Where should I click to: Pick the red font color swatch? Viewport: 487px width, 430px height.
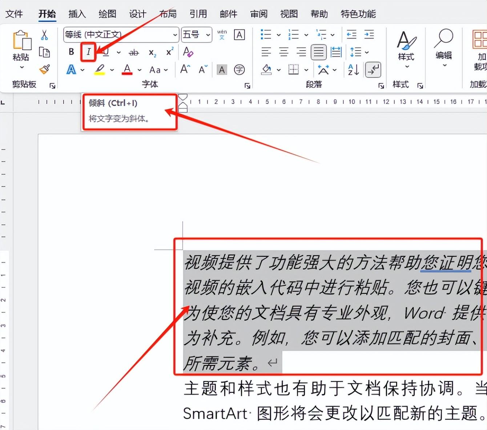126,69
